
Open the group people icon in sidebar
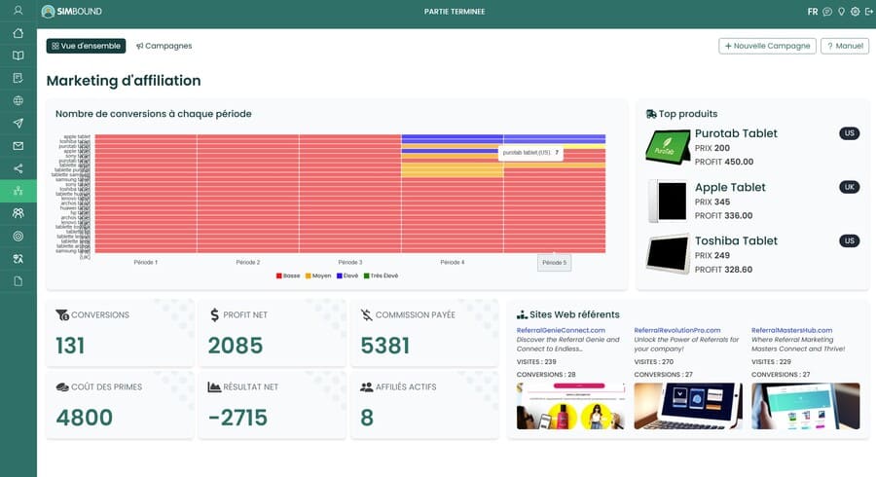18,213
